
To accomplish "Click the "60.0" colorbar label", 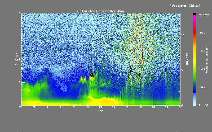I will (x=203, y=87).
